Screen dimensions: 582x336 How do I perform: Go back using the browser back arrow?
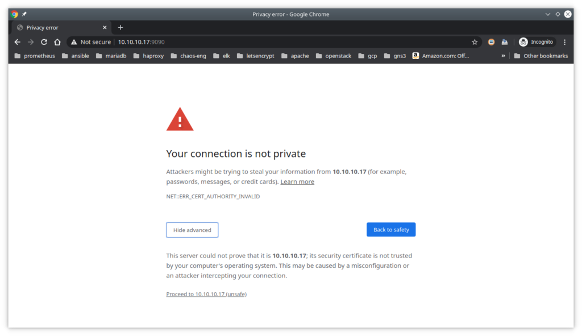pos(18,42)
